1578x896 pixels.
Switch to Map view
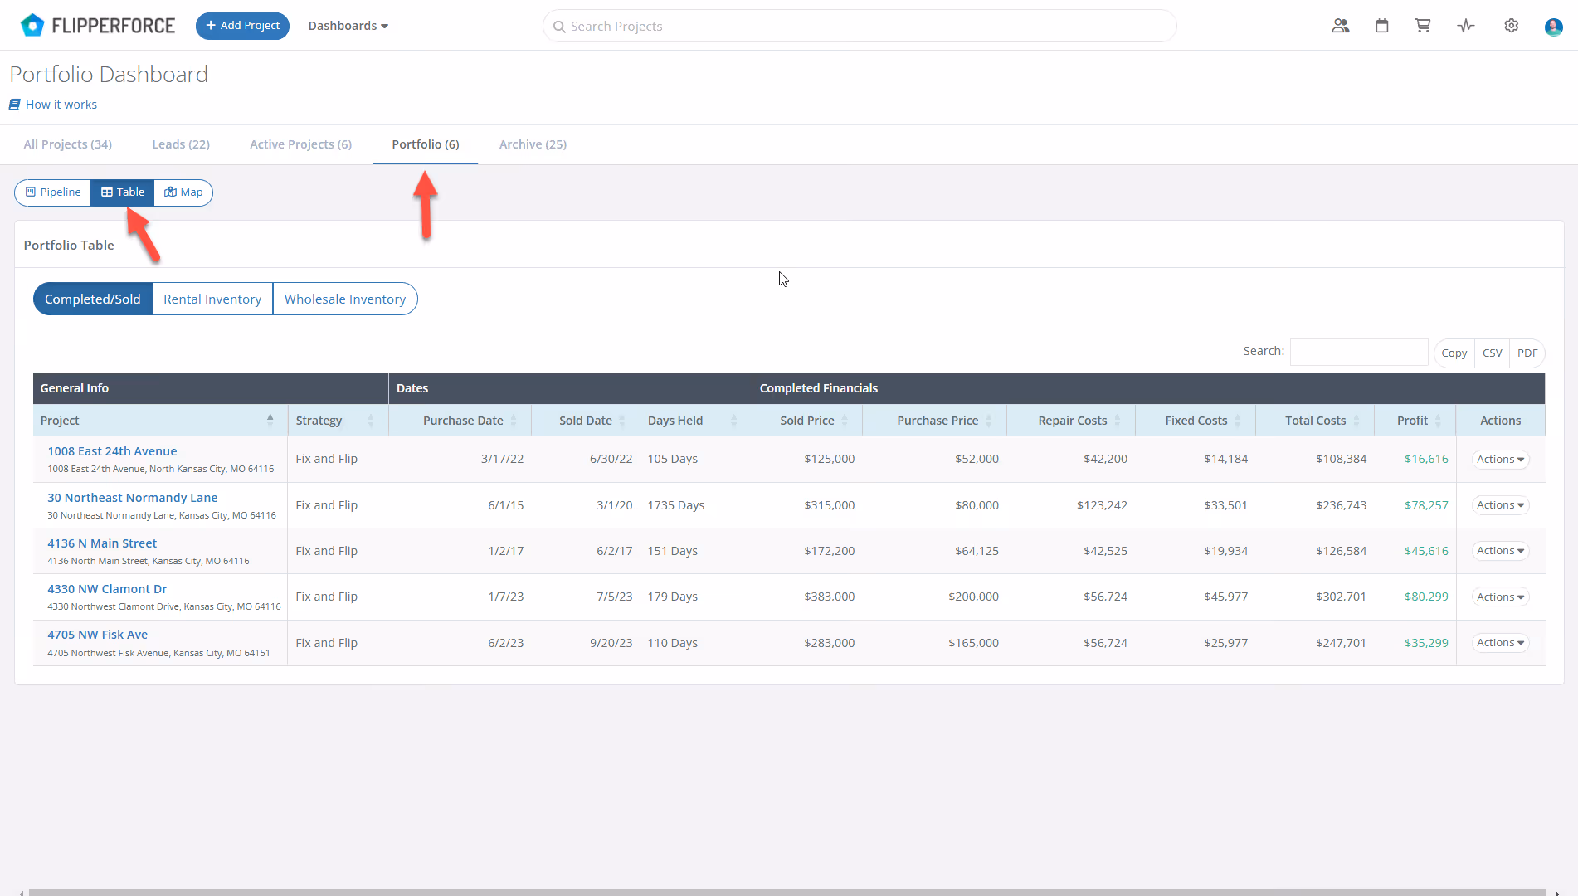(x=183, y=192)
